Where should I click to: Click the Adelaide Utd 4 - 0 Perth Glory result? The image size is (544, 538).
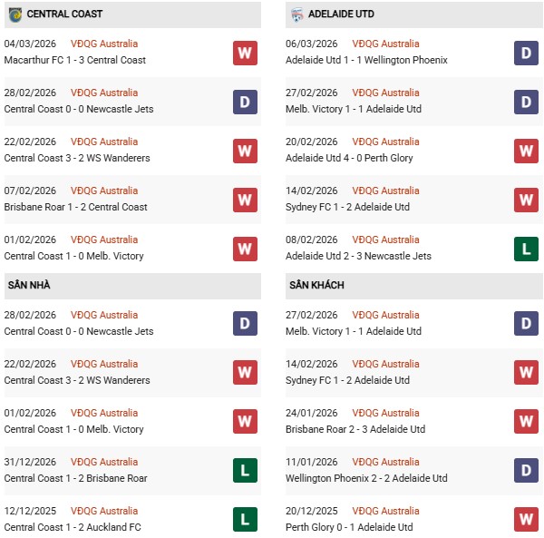click(x=349, y=158)
